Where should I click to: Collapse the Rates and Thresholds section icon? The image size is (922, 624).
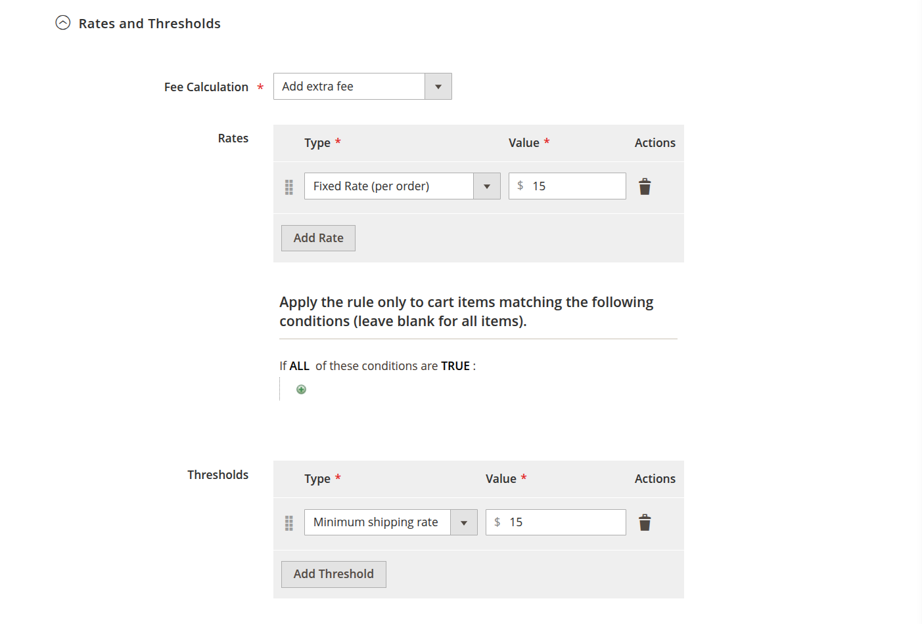point(63,23)
